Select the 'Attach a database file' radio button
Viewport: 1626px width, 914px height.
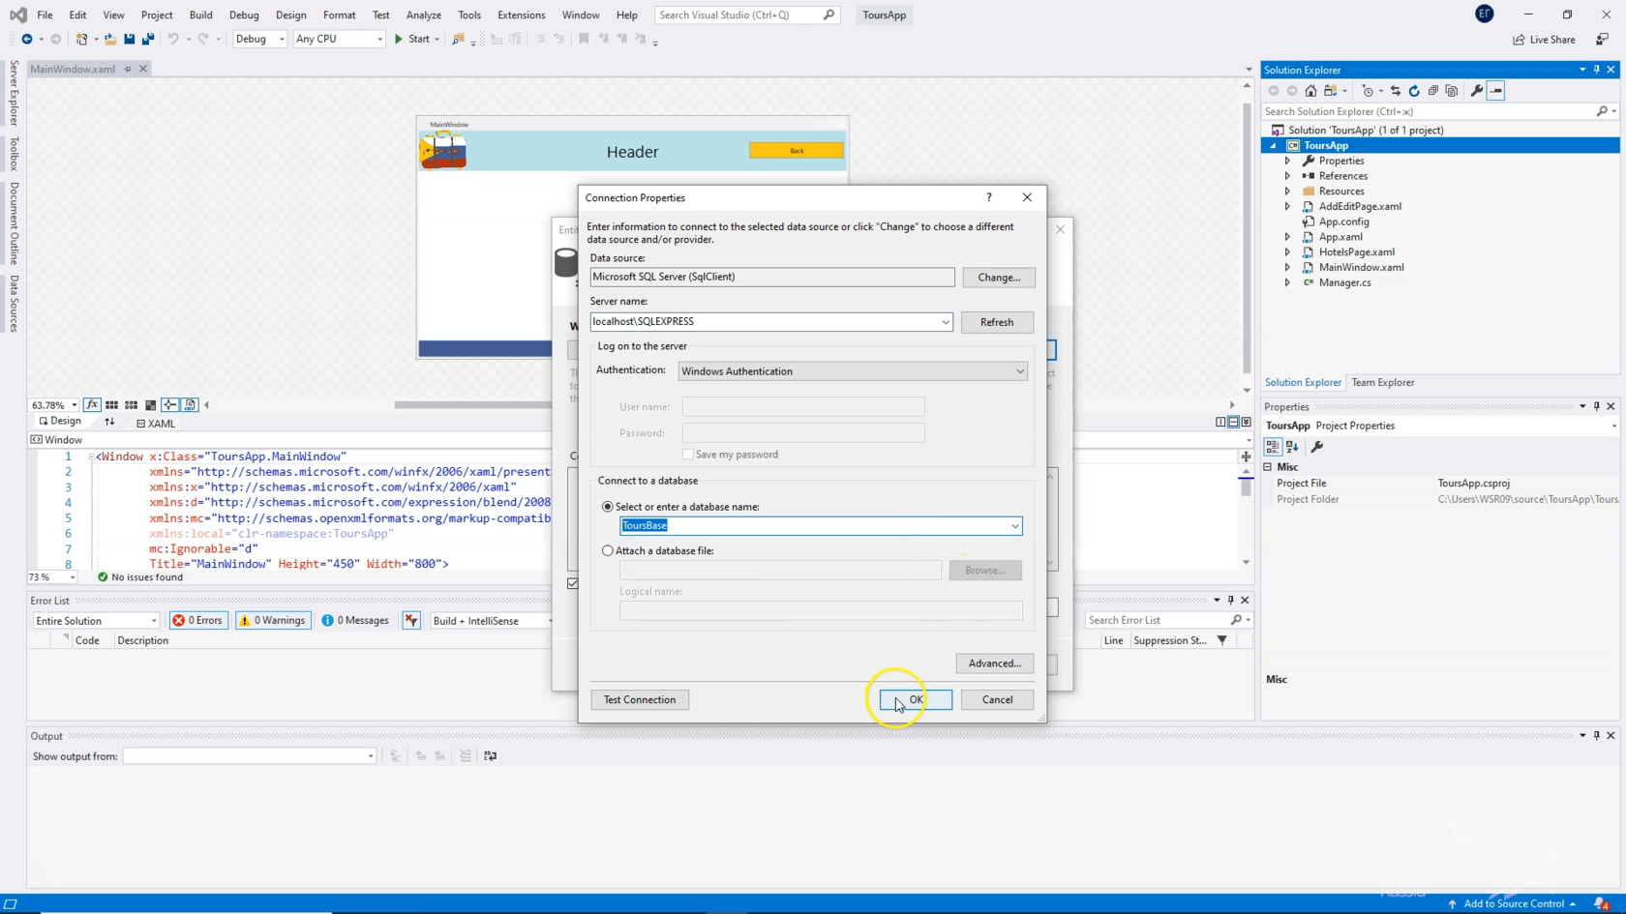pos(608,550)
